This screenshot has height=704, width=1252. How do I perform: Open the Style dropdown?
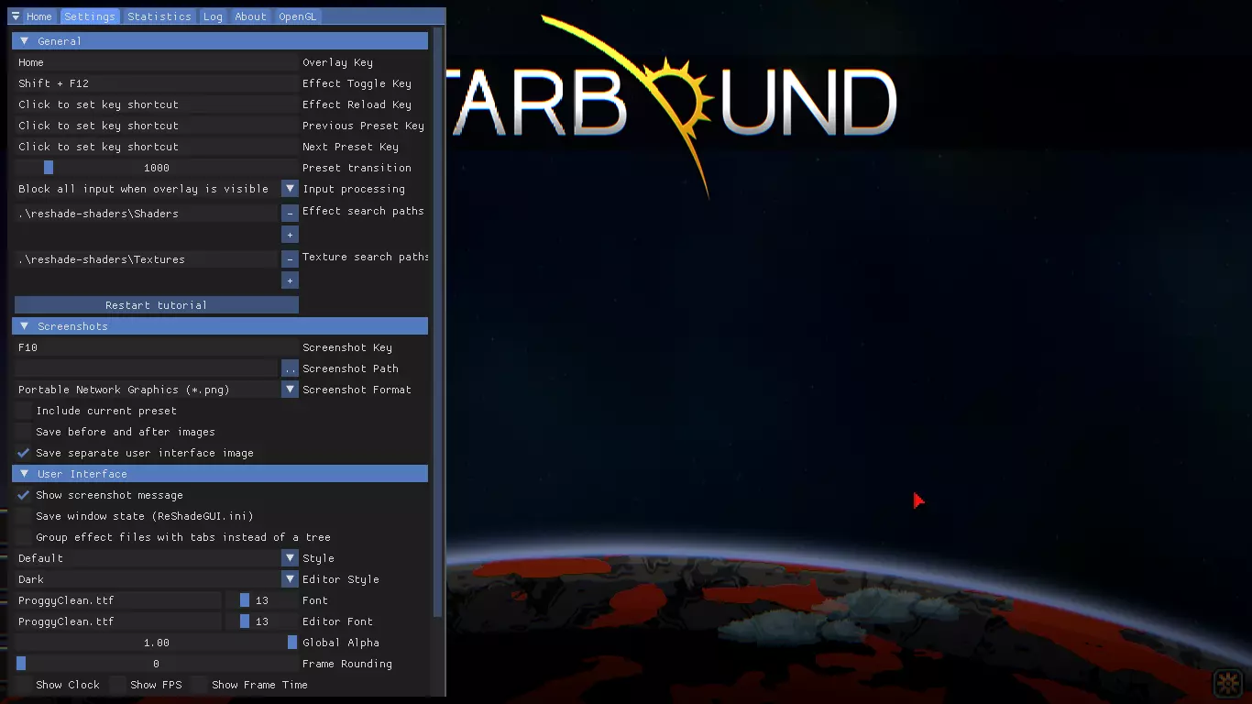290,558
